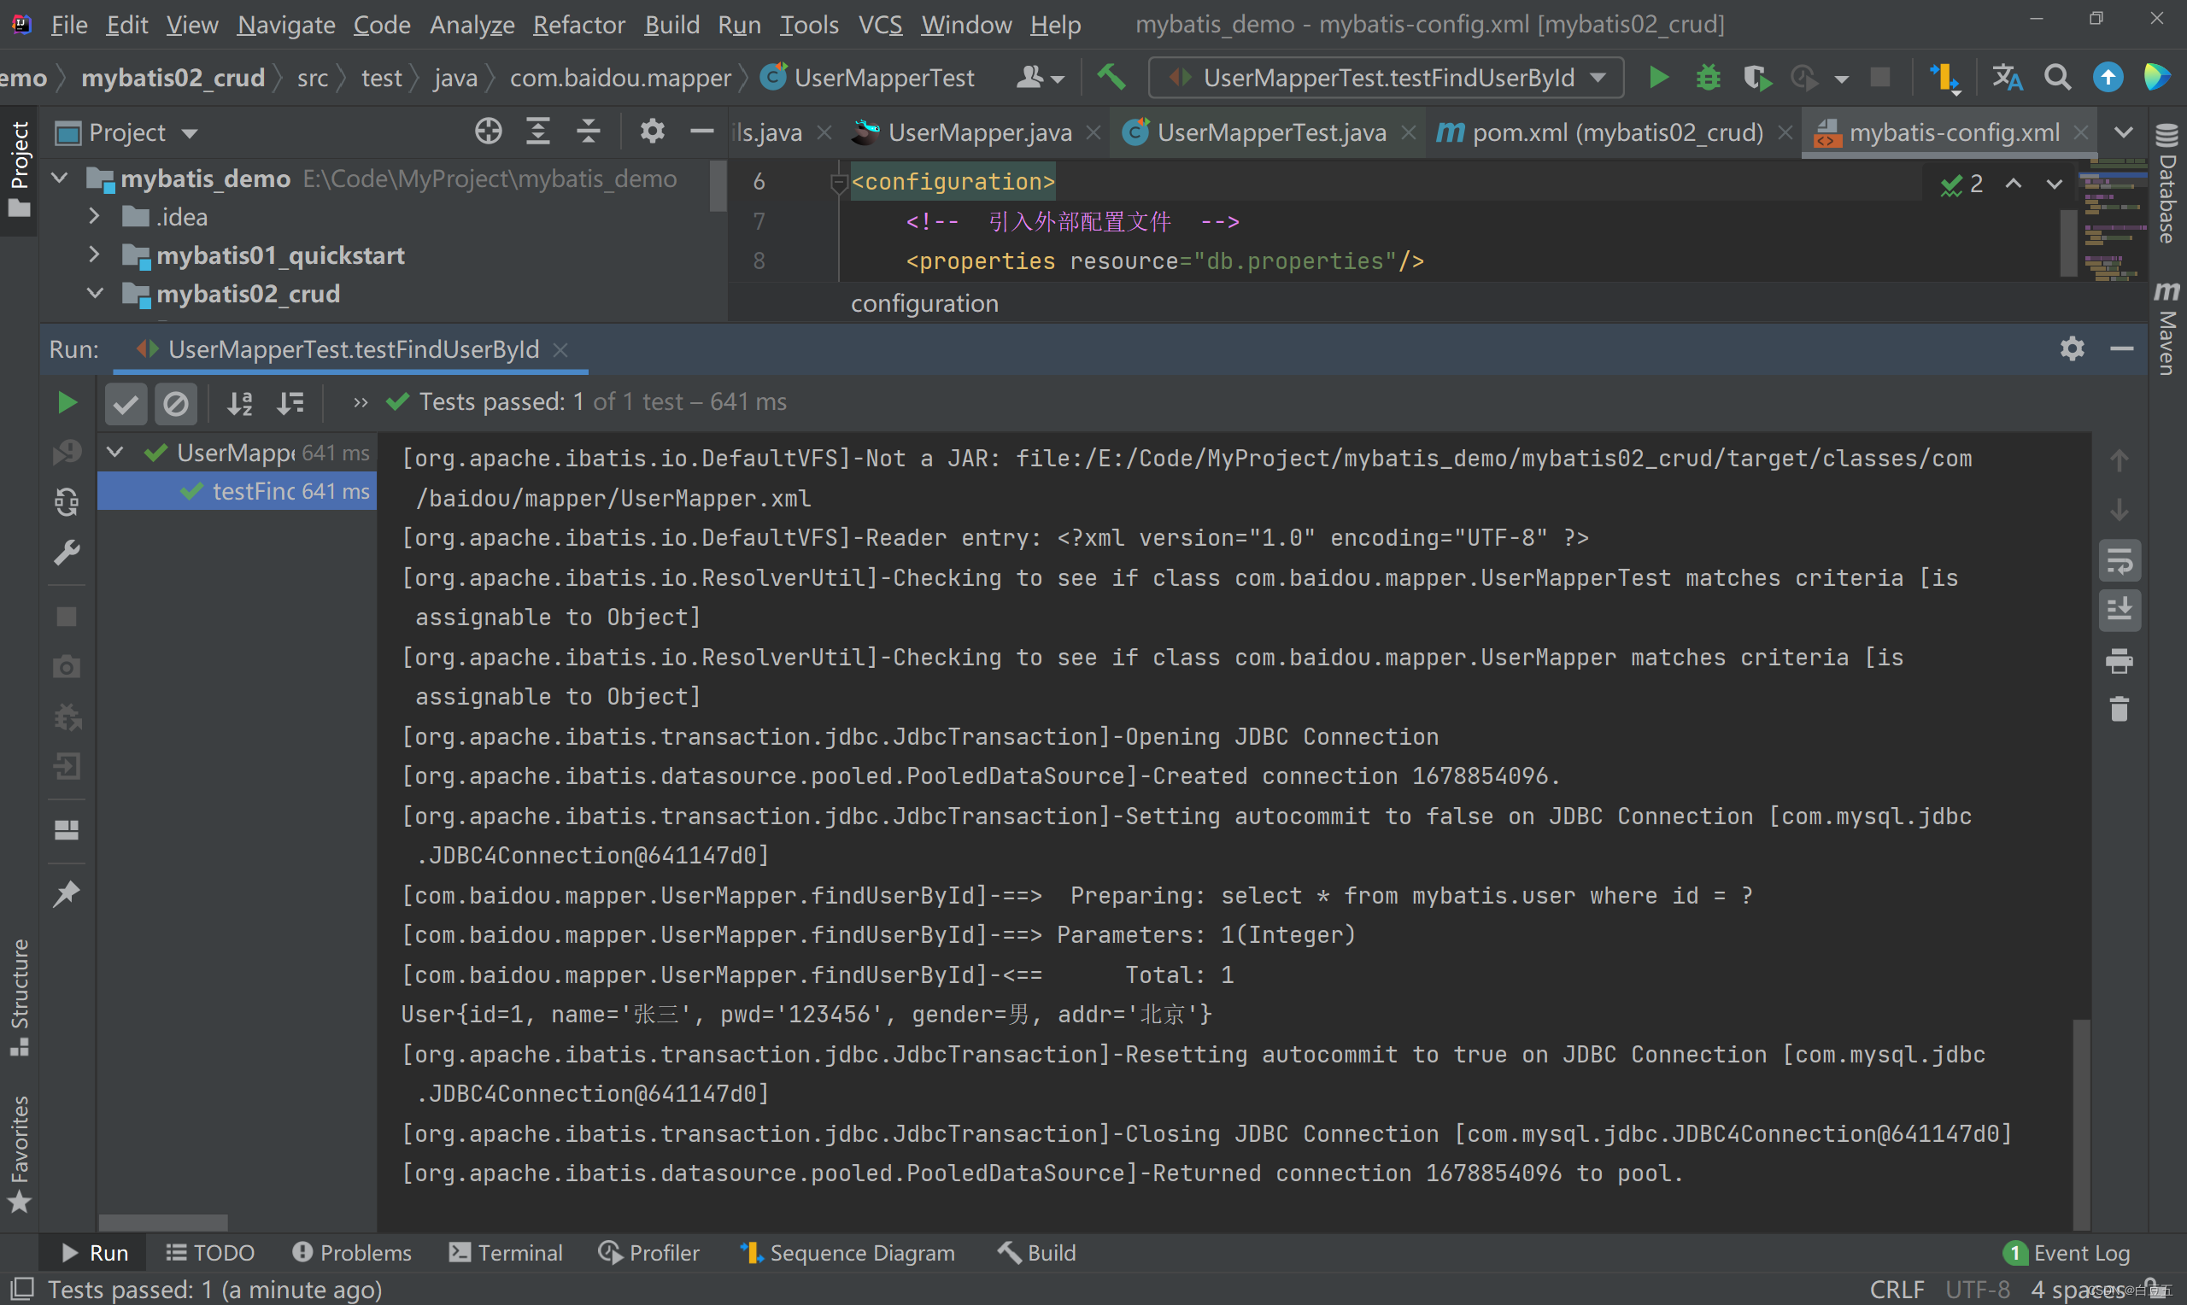Run with coverage icon in toolbar

pos(1757,78)
